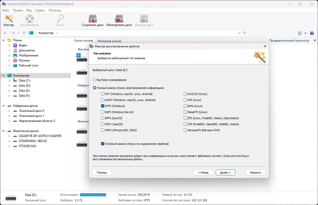Select the Документы folder icon

click(15, 50)
